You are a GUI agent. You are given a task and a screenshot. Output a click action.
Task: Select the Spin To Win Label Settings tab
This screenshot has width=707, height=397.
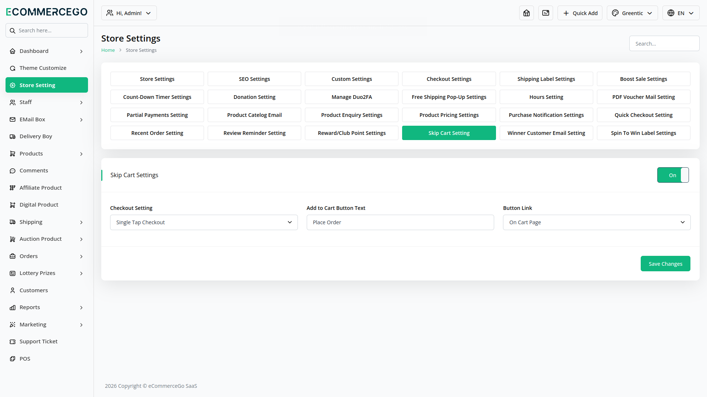(x=644, y=133)
